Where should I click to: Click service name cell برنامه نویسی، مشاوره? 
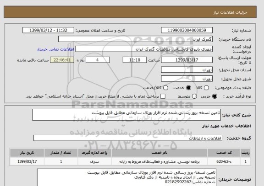159,162
